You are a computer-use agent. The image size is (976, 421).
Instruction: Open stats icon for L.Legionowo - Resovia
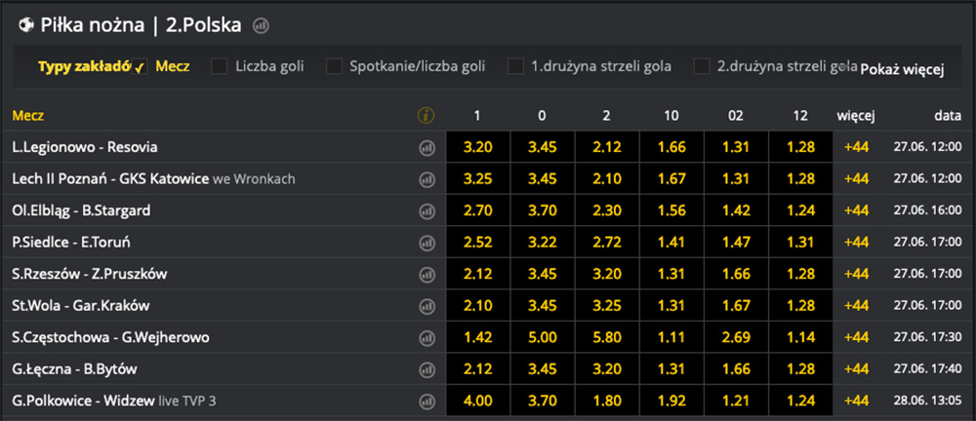point(427,147)
